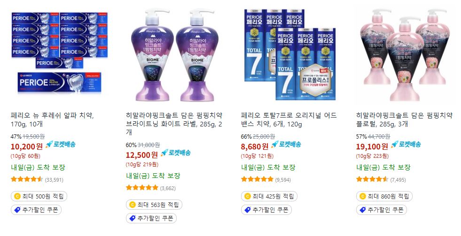Viewport: 461px width, 236px height.
Task: Click the 페리오 토탈7프로 오리지널 title link
Action: tap(289, 119)
